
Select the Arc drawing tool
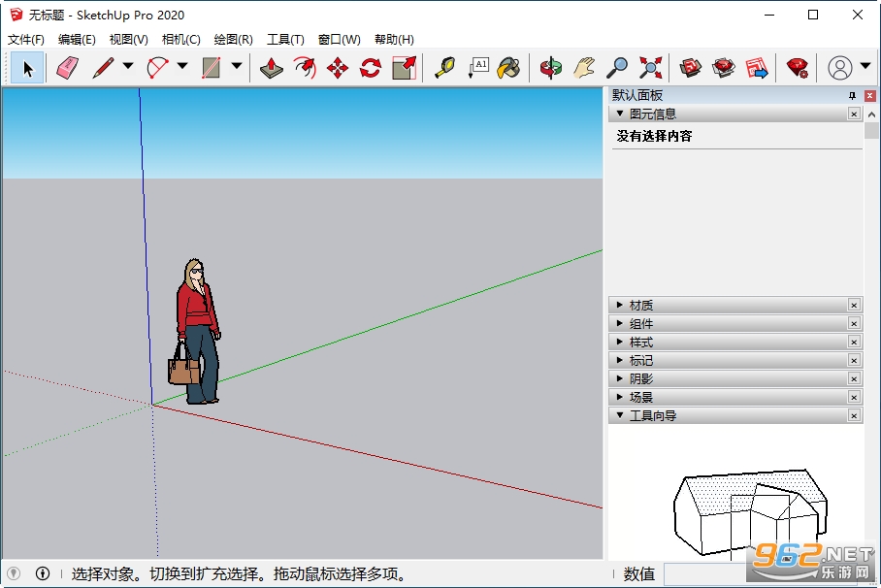point(157,68)
